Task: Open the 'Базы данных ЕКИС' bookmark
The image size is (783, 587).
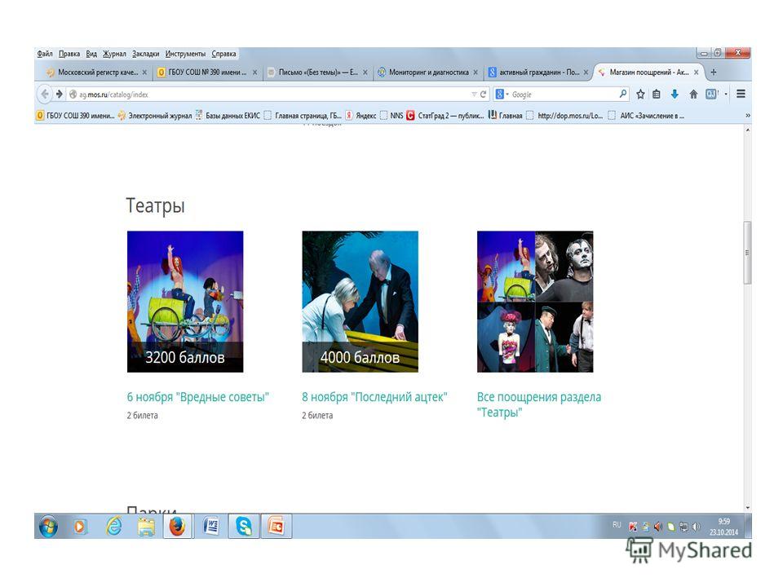Action: [228, 115]
